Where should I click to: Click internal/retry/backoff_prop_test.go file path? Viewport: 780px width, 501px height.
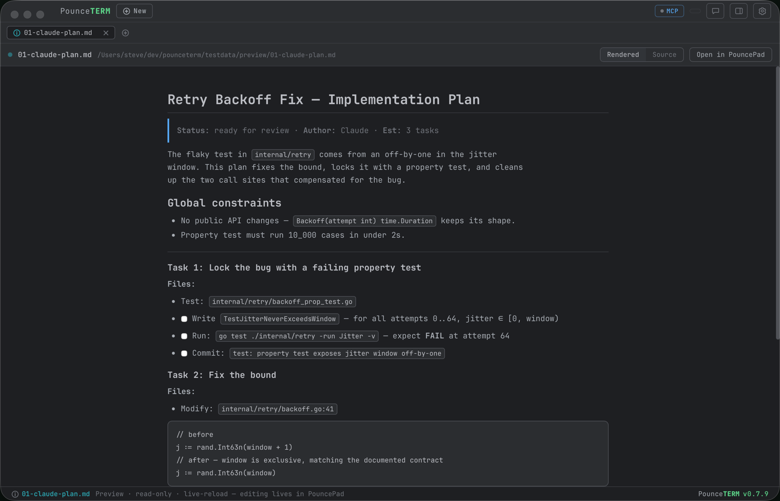click(282, 302)
